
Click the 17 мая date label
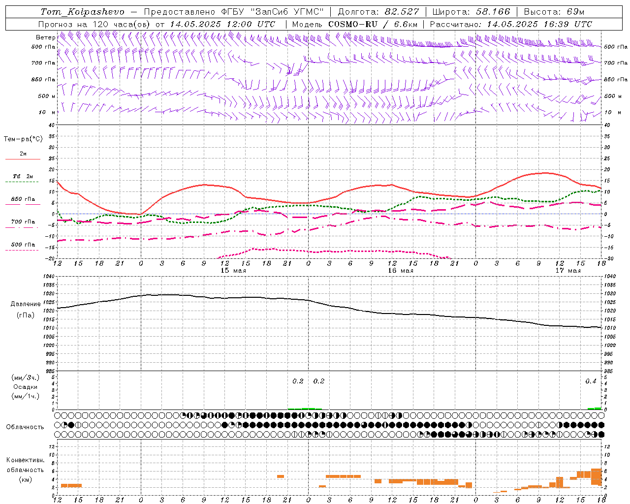(568, 271)
